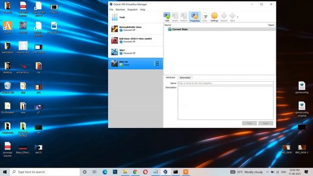Open the black console window taskbar icon

pos(176,172)
